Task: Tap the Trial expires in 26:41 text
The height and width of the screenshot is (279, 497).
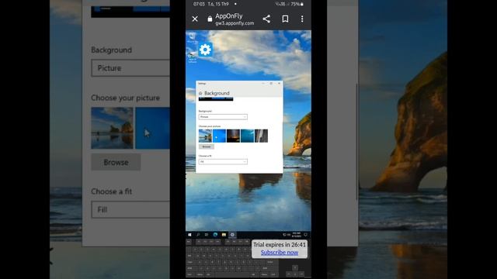Action: [280, 245]
